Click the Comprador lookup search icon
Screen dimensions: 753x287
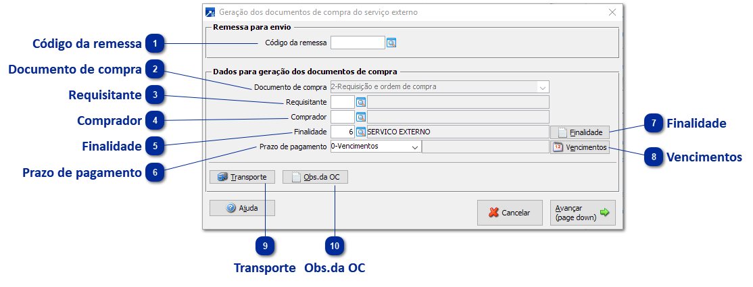[x=361, y=117]
